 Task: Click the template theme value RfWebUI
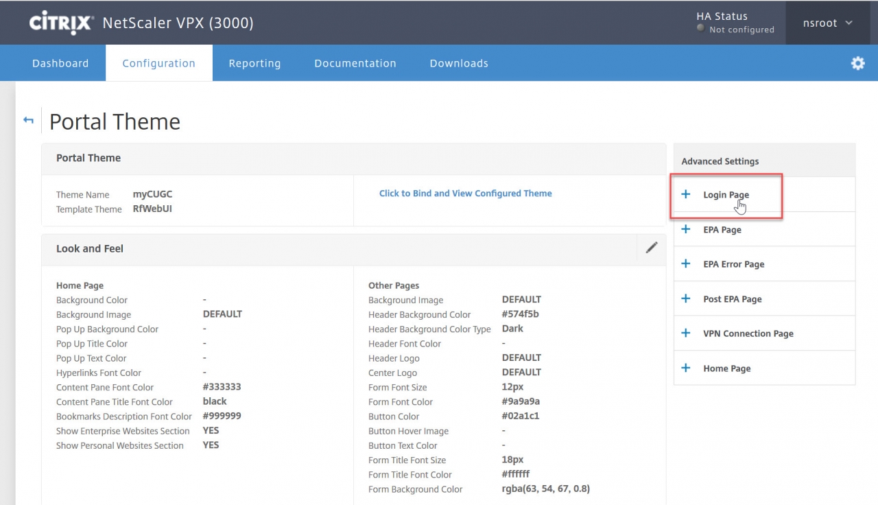coord(152,209)
